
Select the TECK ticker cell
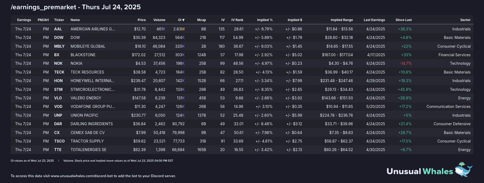(59, 72)
